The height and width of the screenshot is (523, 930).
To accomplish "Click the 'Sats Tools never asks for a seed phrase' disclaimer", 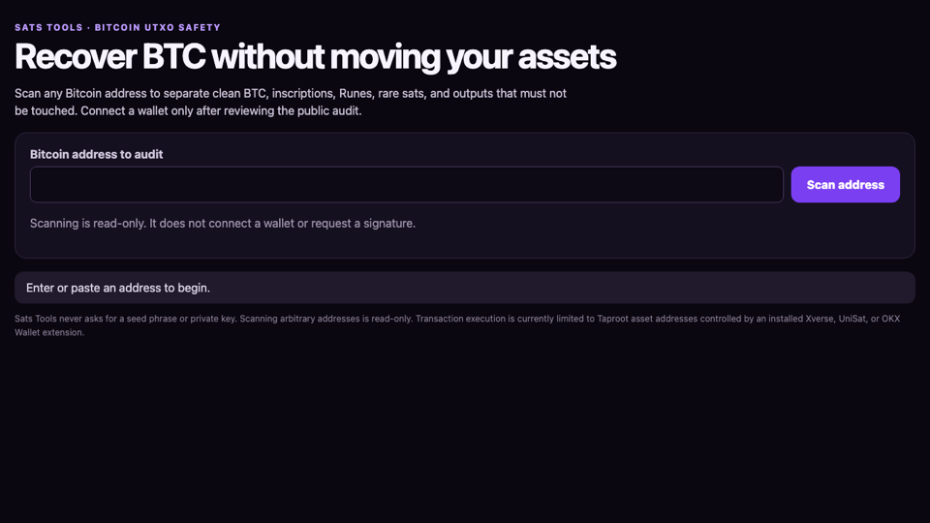I will [126, 319].
